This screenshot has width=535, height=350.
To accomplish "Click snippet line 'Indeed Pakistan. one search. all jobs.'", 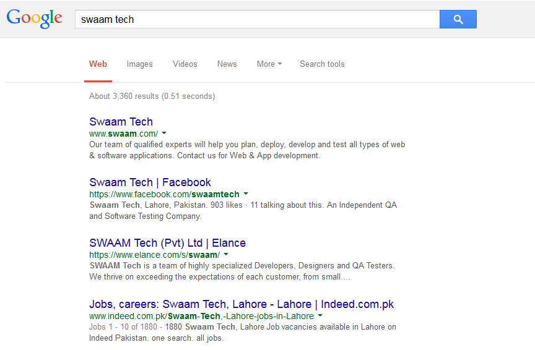I will (x=157, y=338).
